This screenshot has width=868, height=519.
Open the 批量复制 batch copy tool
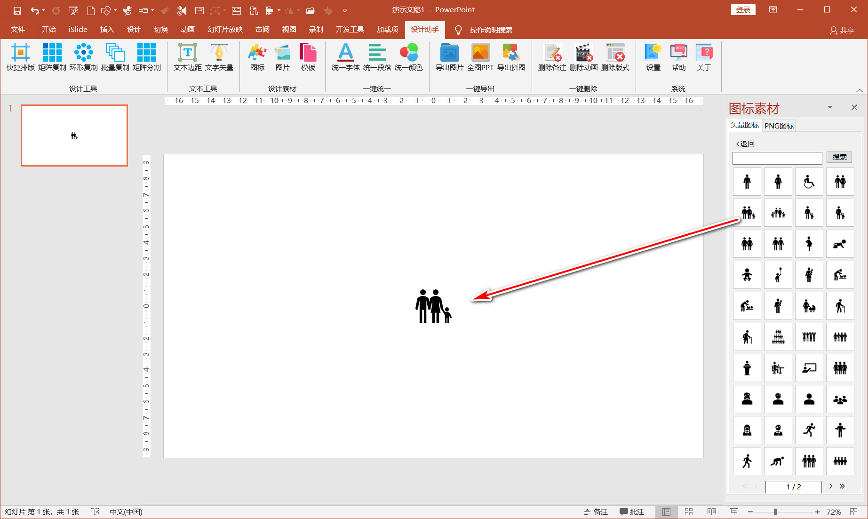(x=115, y=57)
